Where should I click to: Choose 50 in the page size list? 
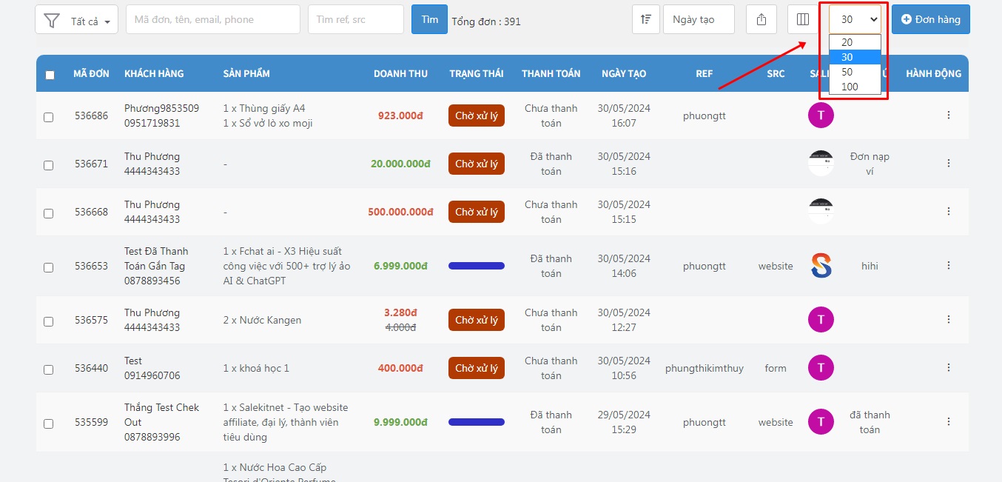coord(847,72)
